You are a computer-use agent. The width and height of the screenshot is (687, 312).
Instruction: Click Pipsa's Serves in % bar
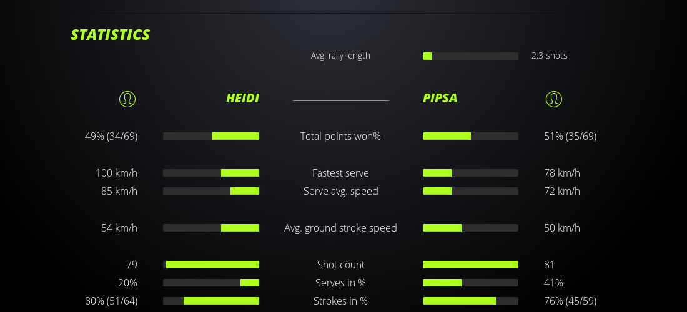point(470,283)
